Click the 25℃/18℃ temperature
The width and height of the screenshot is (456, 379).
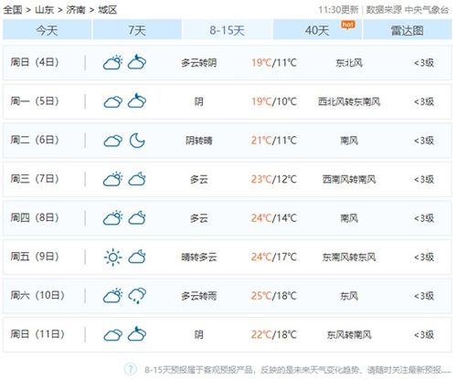(x=274, y=296)
